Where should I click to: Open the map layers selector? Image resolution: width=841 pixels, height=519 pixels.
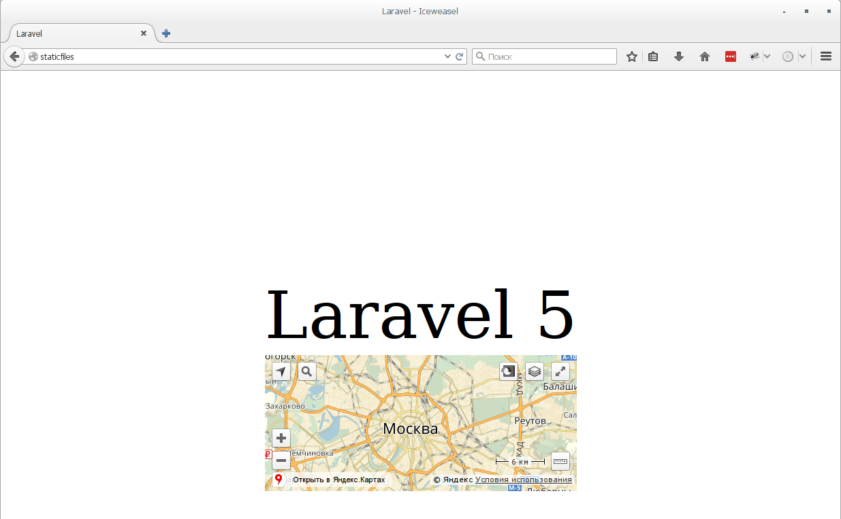coord(535,371)
